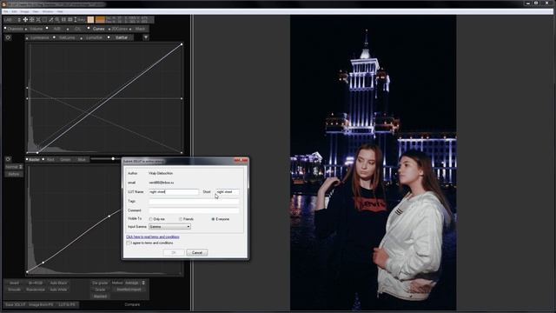This screenshot has width=556, height=313.
Task: Click the Invert button
Action: pyautogui.click(x=14, y=283)
